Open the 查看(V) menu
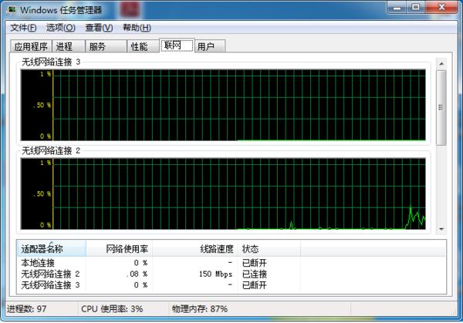 point(99,28)
